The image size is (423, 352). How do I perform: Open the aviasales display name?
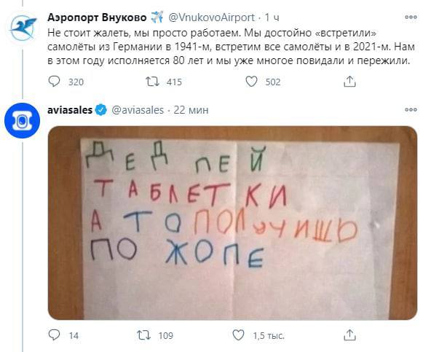(x=70, y=110)
